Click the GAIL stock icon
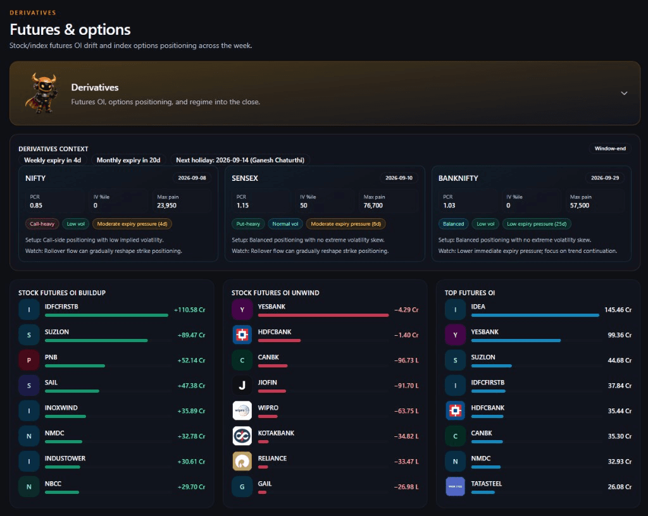Image resolution: width=648 pixels, height=516 pixels. click(242, 487)
